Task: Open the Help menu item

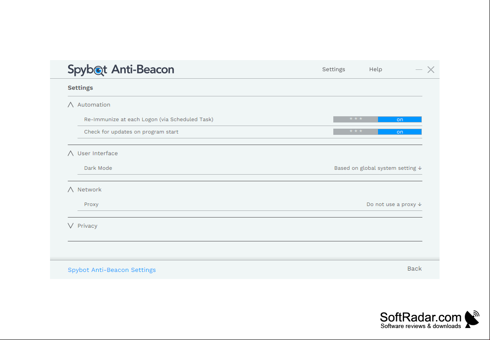Action: tap(375, 69)
